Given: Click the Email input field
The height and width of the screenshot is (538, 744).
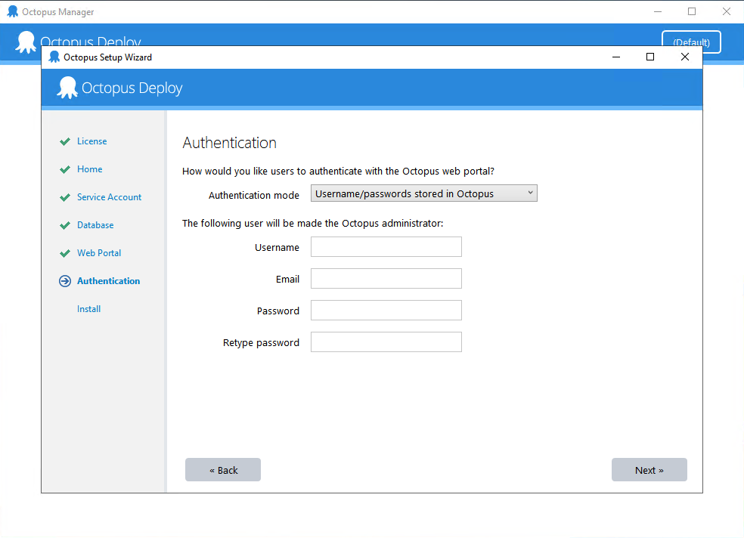Looking at the screenshot, I should point(386,279).
